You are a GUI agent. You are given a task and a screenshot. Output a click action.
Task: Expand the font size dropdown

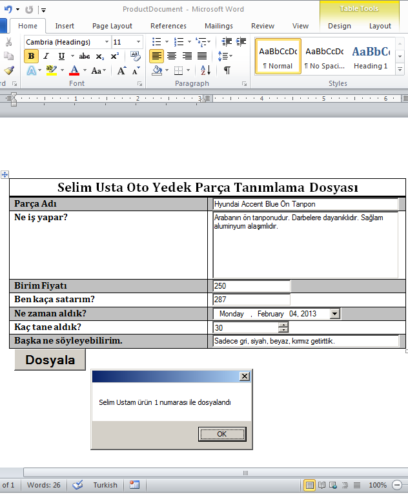[x=138, y=42]
